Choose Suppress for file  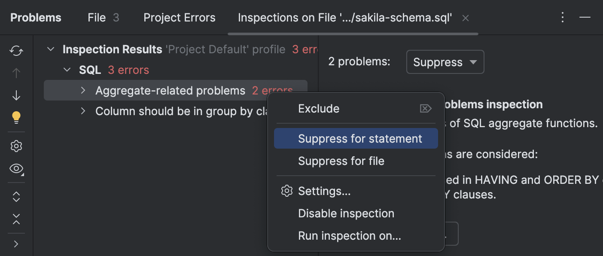(341, 161)
